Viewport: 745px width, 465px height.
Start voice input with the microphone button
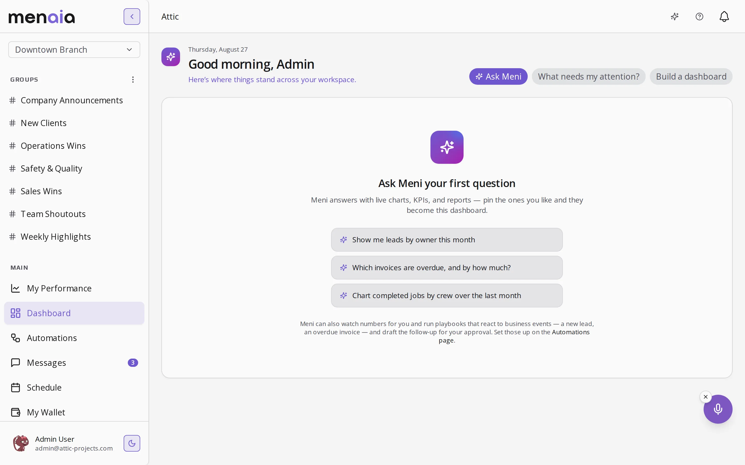718,409
